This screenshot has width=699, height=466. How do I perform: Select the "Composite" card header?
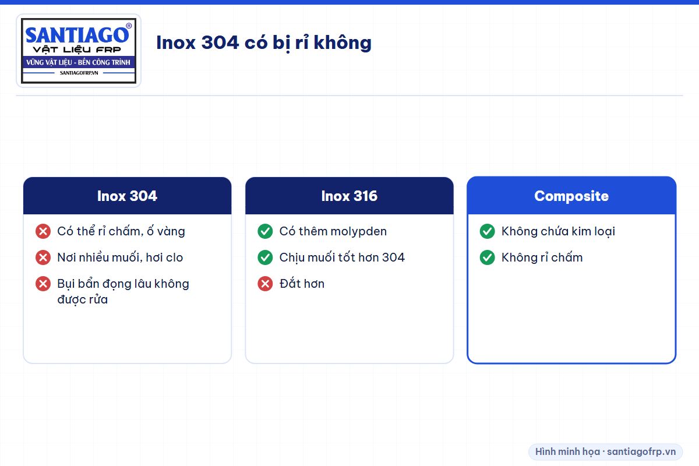[x=571, y=196]
